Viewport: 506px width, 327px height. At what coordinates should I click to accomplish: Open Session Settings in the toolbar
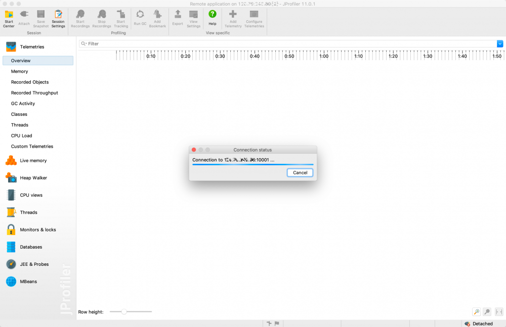(x=58, y=19)
